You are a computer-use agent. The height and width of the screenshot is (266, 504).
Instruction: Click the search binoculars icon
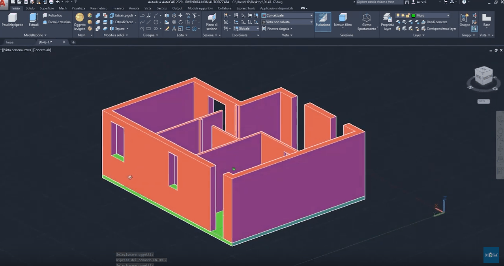click(407, 2)
